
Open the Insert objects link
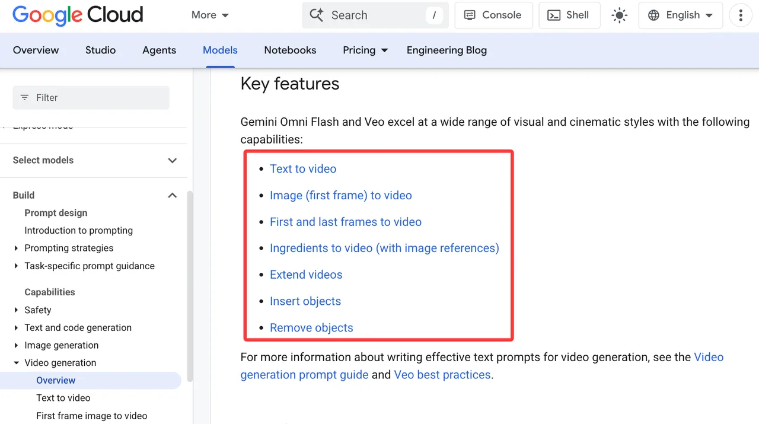305,301
